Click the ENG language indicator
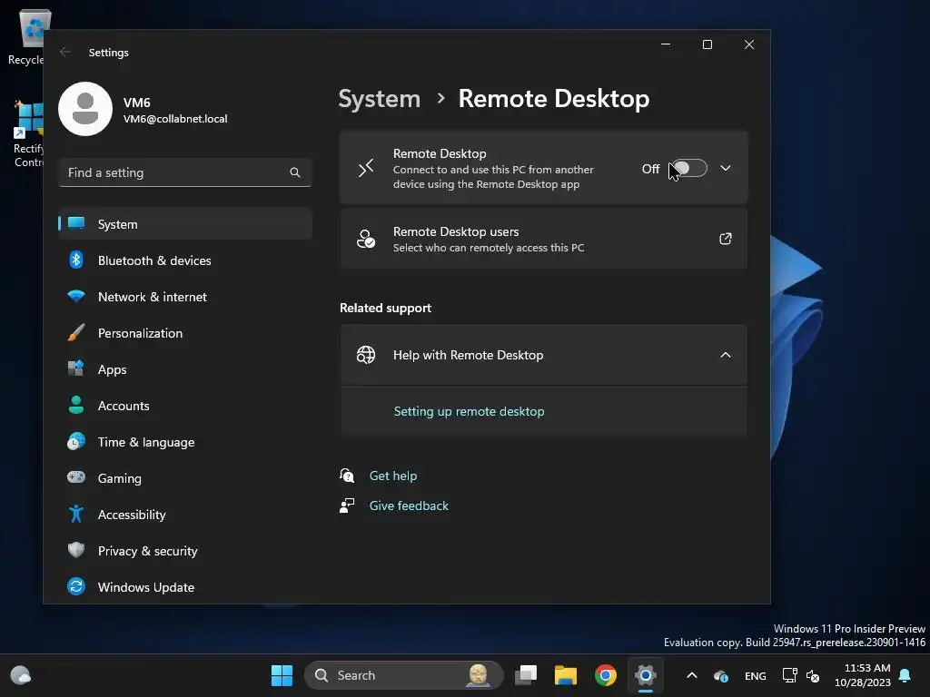This screenshot has height=697, width=930. point(755,675)
